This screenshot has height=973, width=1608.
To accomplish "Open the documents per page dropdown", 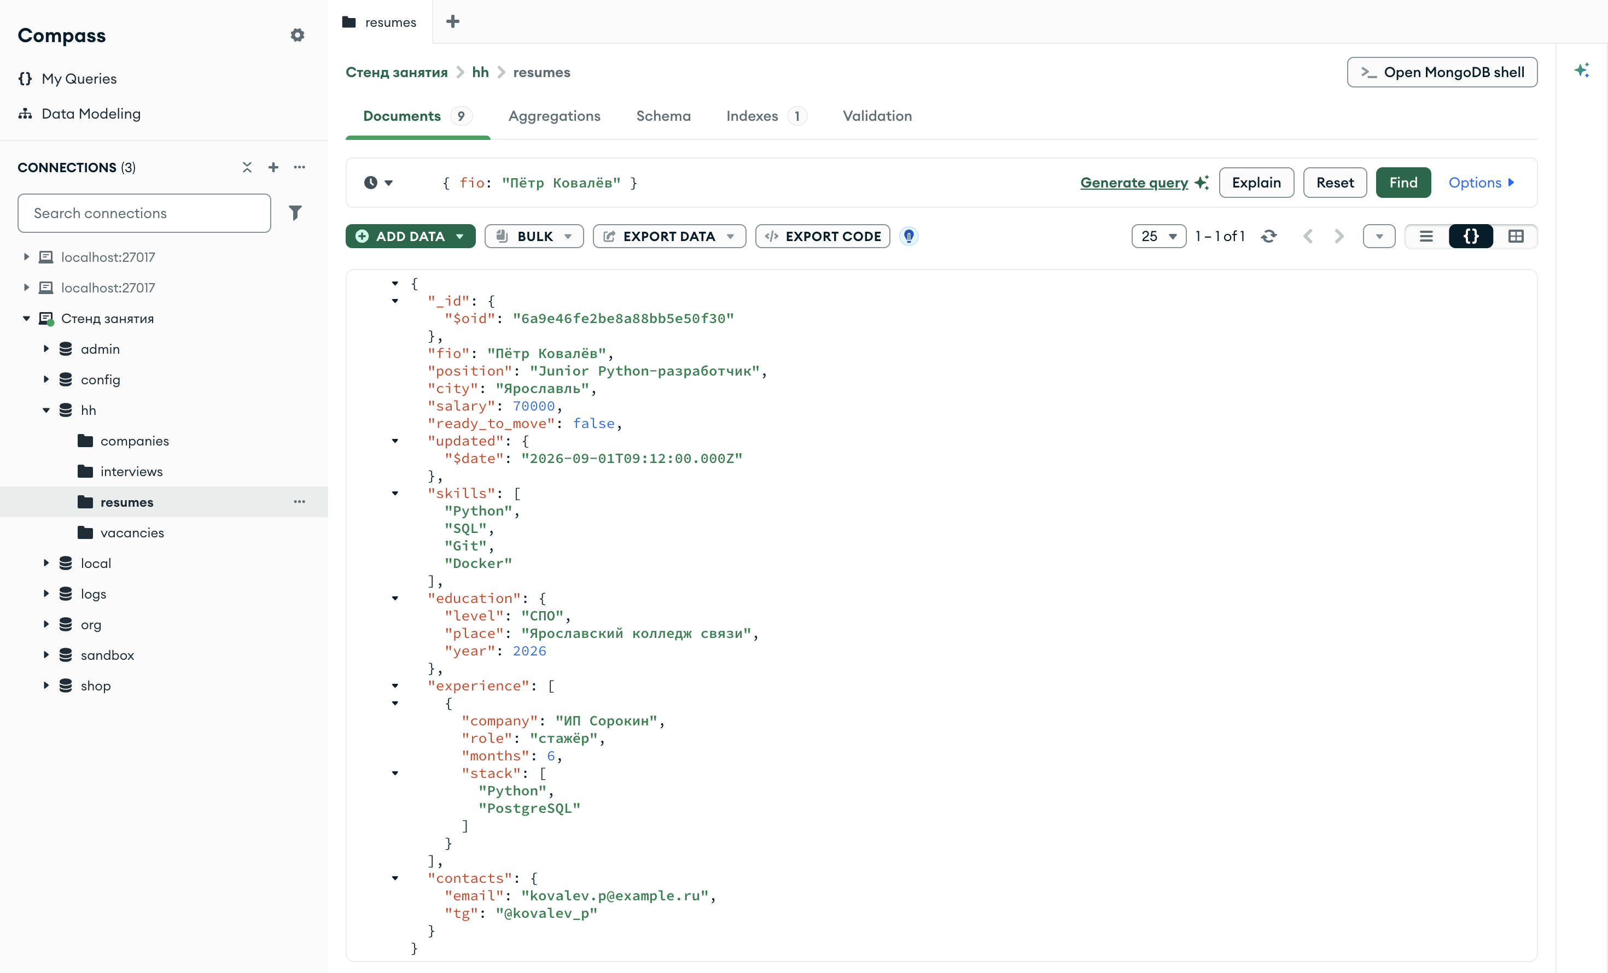I will [x=1158, y=237].
